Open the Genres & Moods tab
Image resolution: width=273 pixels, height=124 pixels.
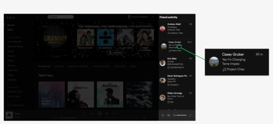(x=78, y=66)
